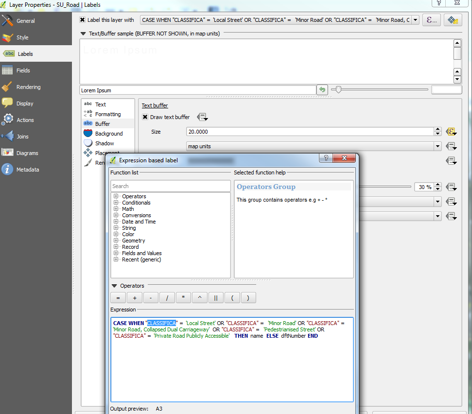Open the Metadata section in sidebar
Screen dimensions: 472x414
click(27, 170)
